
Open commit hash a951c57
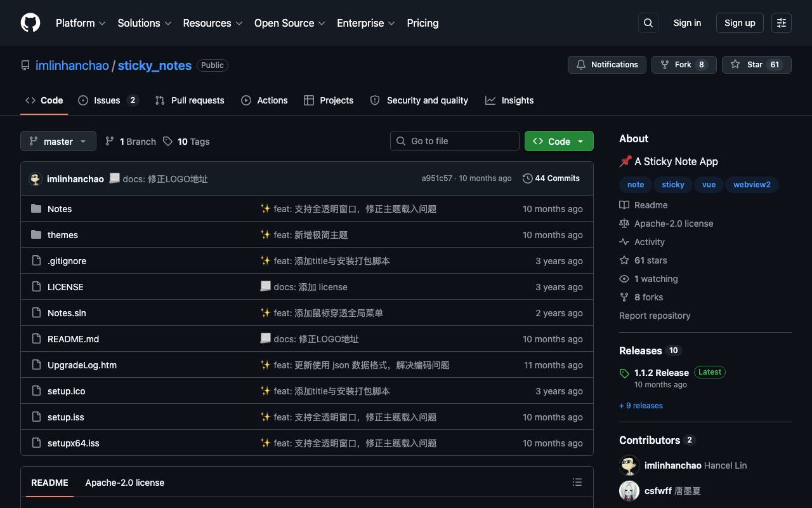point(437,178)
